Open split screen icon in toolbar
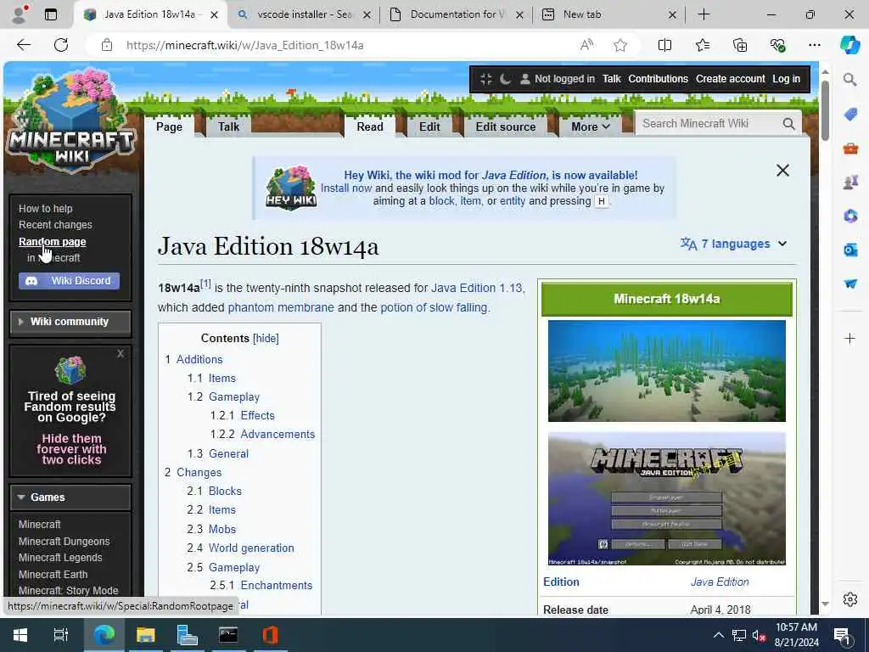Viewport: 869px width, 652px height. tap(664, 46)
